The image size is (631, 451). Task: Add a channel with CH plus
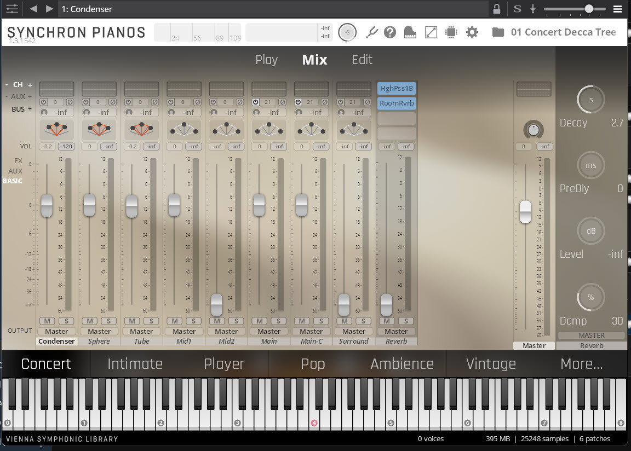click(x=30, y=85)
